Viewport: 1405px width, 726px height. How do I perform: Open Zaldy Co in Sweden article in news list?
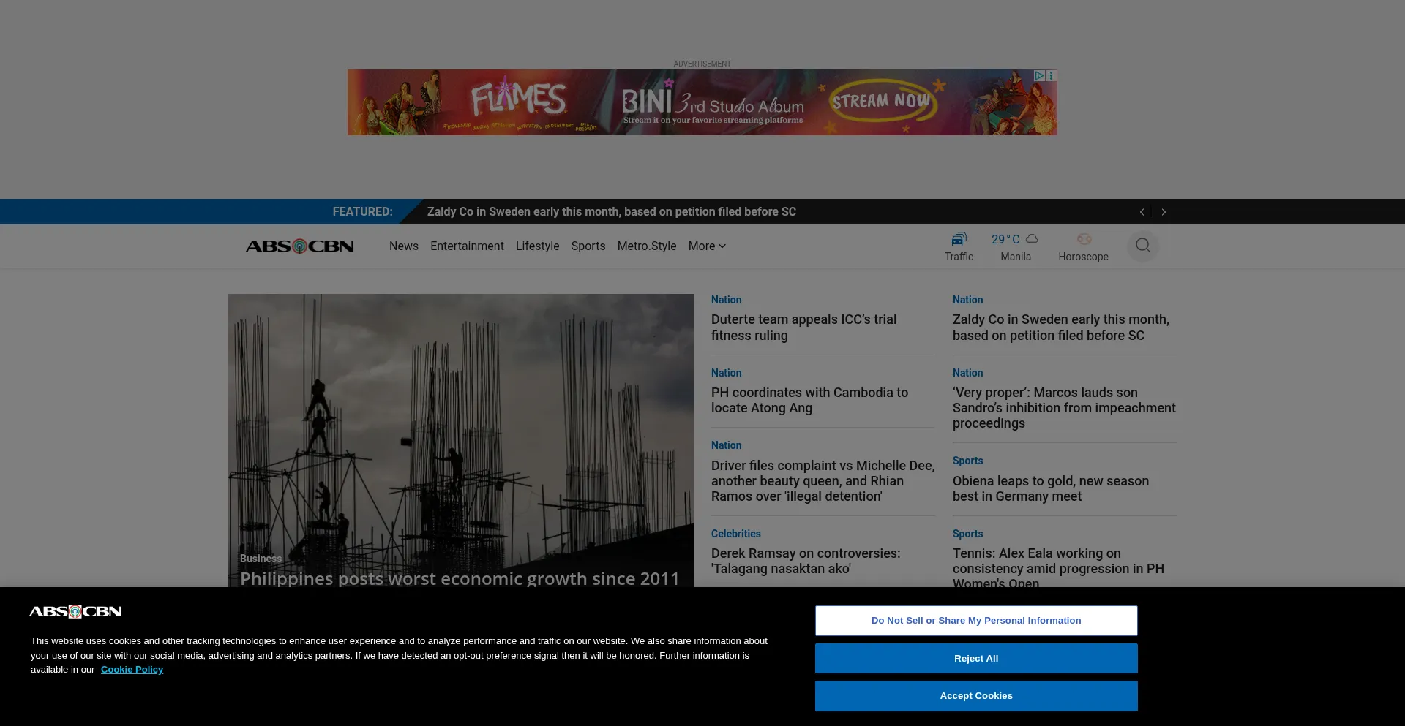click(1061, 328)
